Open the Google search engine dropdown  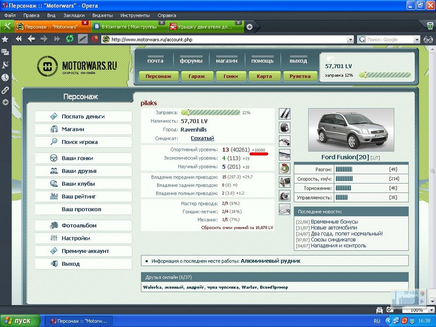point(416,40)
